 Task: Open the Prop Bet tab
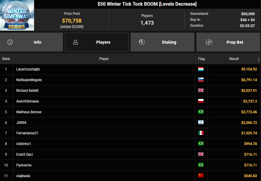pyautogui.click(x=228, y=42)
